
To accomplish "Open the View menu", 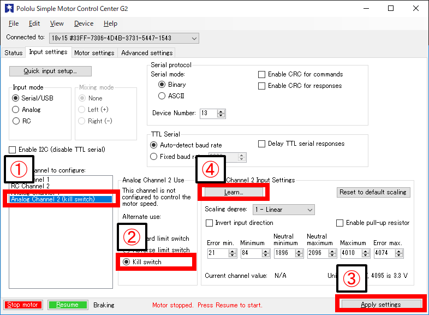I will tap(57, 23).
